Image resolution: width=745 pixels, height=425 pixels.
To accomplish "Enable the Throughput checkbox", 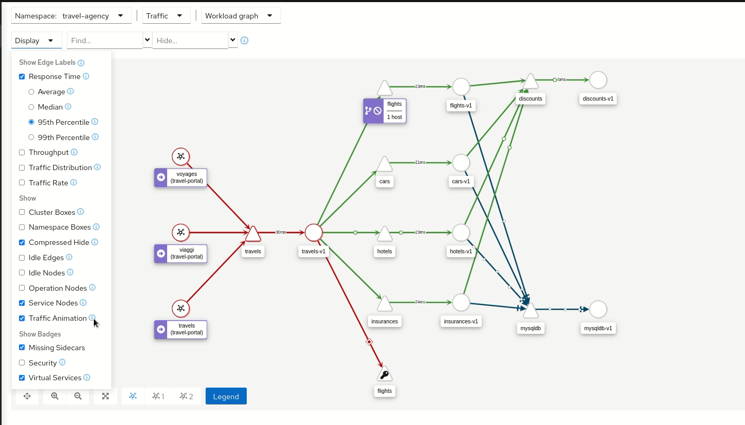I will 22,153.
